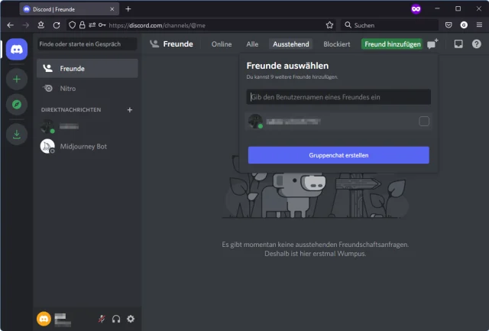This screenshot has height=331, width=489.
Task: Open the inbox icon in the top bar
Action: pyautogui.click(x=458, y=44)
